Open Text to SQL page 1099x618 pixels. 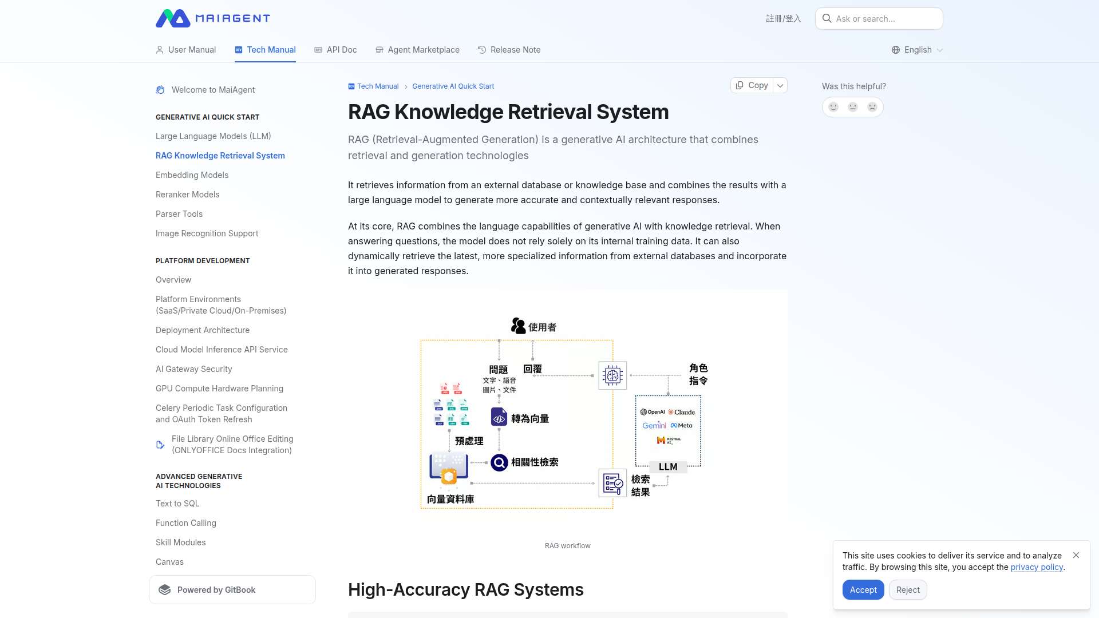click(x=177, y=504)
